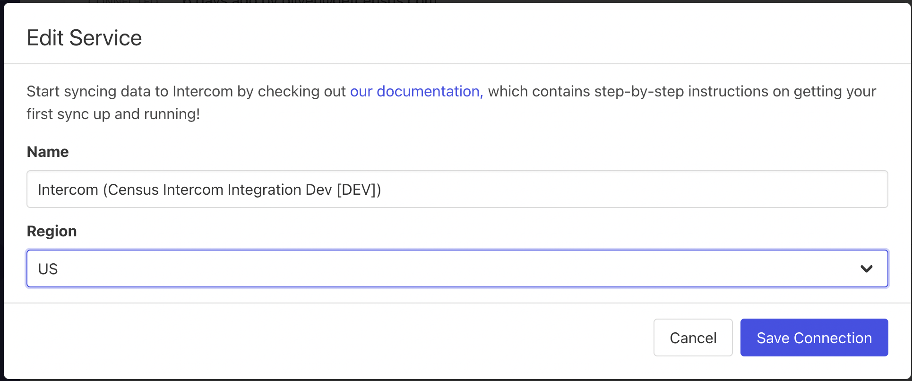This screenshot has width=912, height=381.
Task: Place cursor after '[DEV])' in Name field
Action: [x=382, y=190]
